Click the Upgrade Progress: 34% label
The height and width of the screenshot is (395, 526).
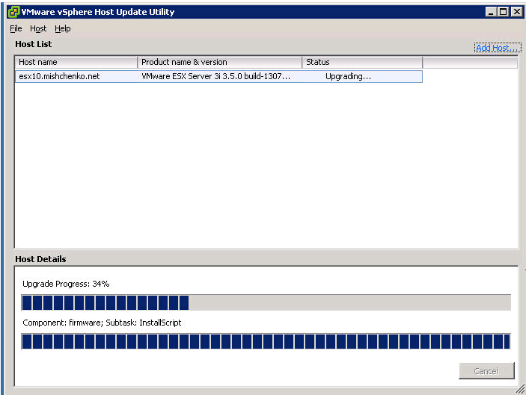click(66, 284)
